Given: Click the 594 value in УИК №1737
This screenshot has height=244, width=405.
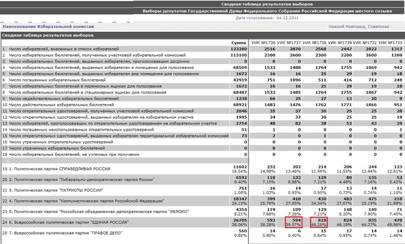Looking at the screenshot, I should tap(296, 220).
